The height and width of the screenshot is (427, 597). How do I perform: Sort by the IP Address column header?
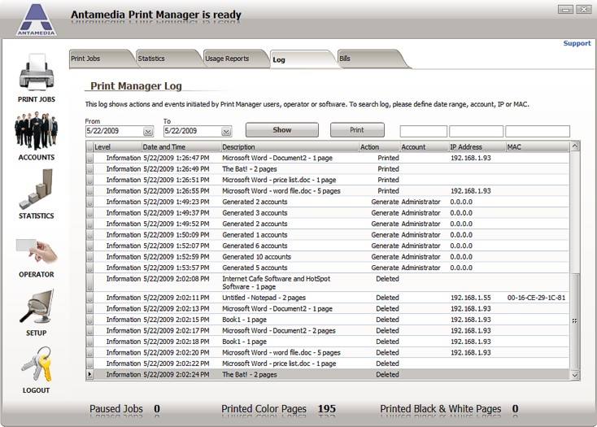pos(477,147)
